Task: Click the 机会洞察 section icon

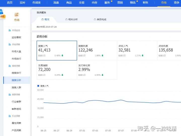Action: pyautogui.click(x=10, y=116)
